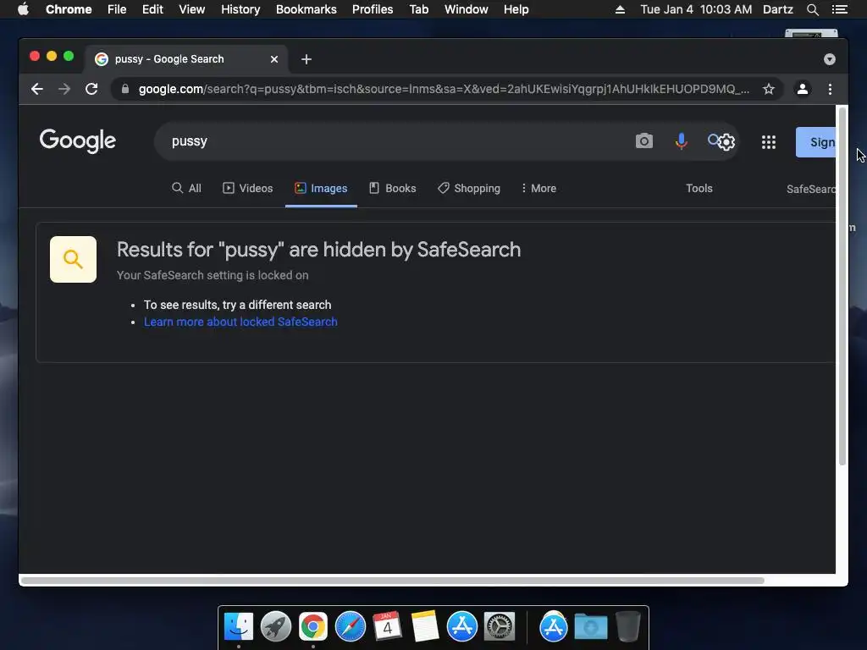Open the Downloads folder in Dock
Viewport: 867px width, 650px height.
coord(590,627)
